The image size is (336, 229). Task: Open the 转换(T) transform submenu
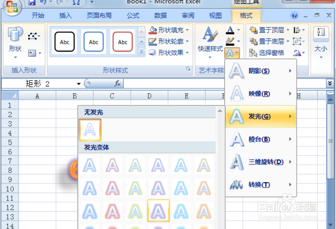tap(261, 185)
